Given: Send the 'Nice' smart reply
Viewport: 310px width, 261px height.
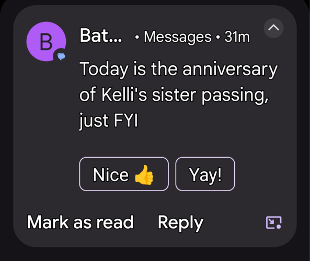Looking at the screenshot, I should click(x=124, y=174).
